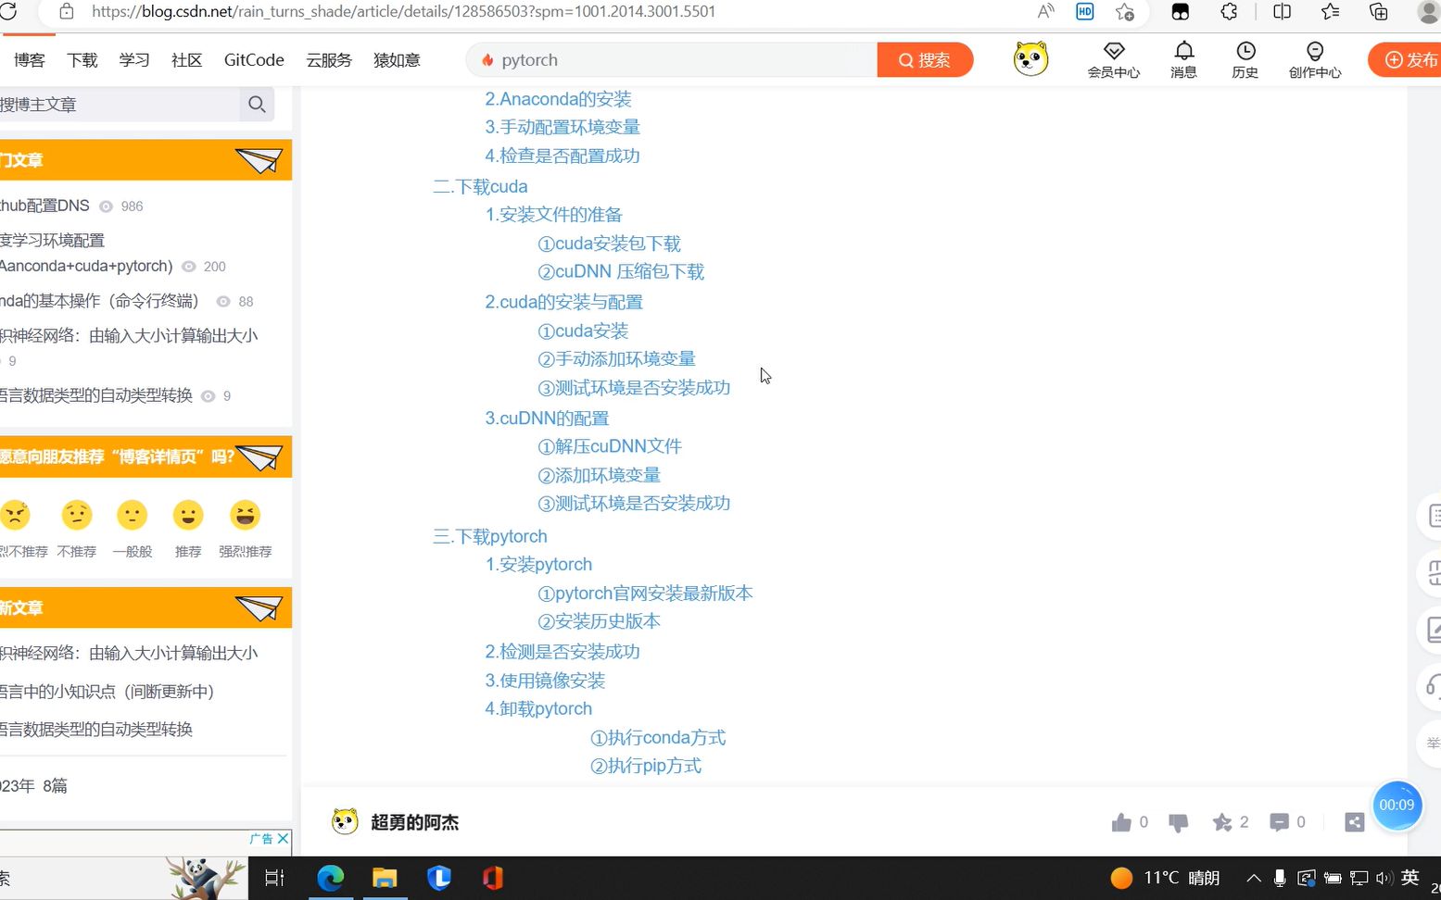
Task: Open the 2.Anaconda的安装 contents link
Action: click(558, 99)
